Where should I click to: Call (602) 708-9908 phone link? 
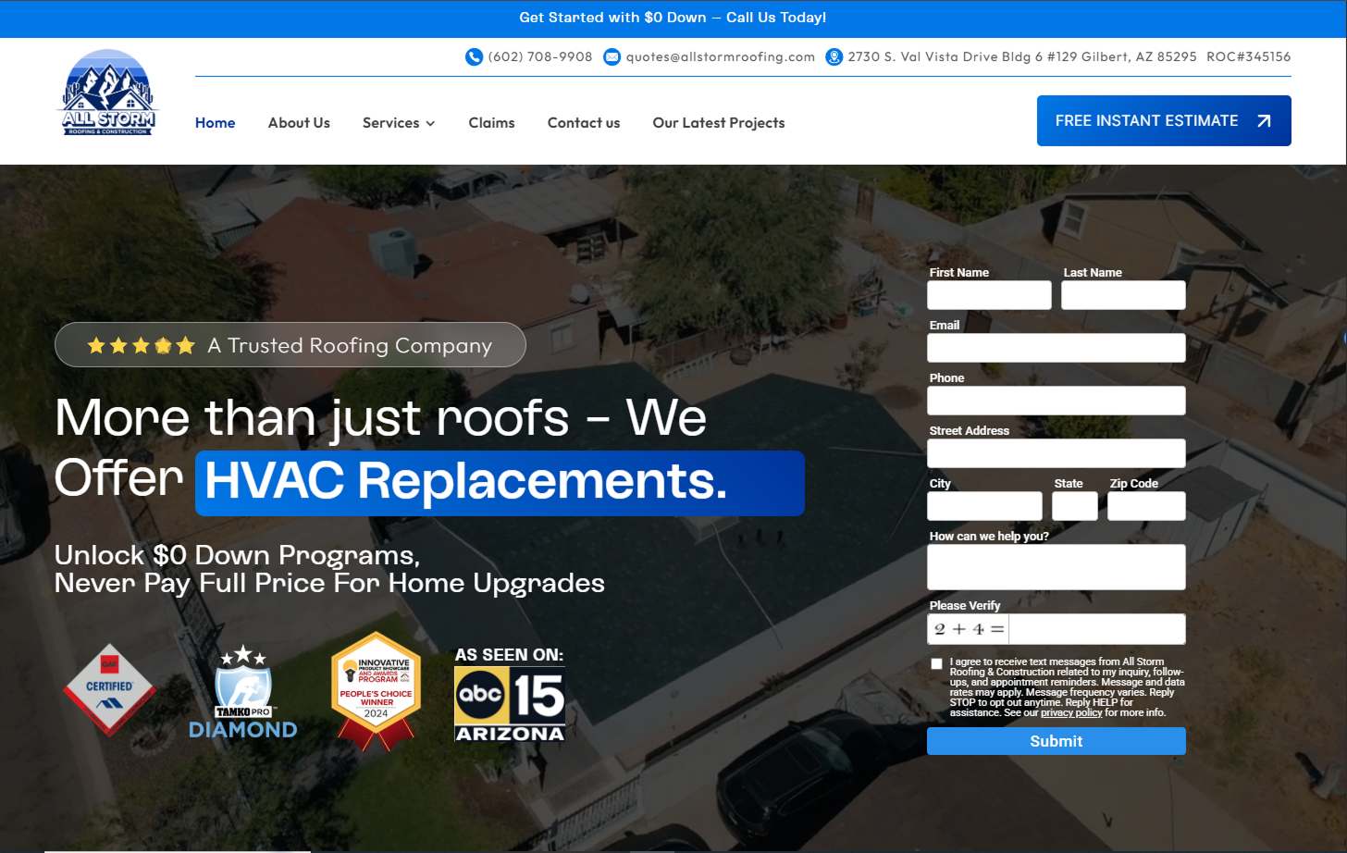[540, 57]
